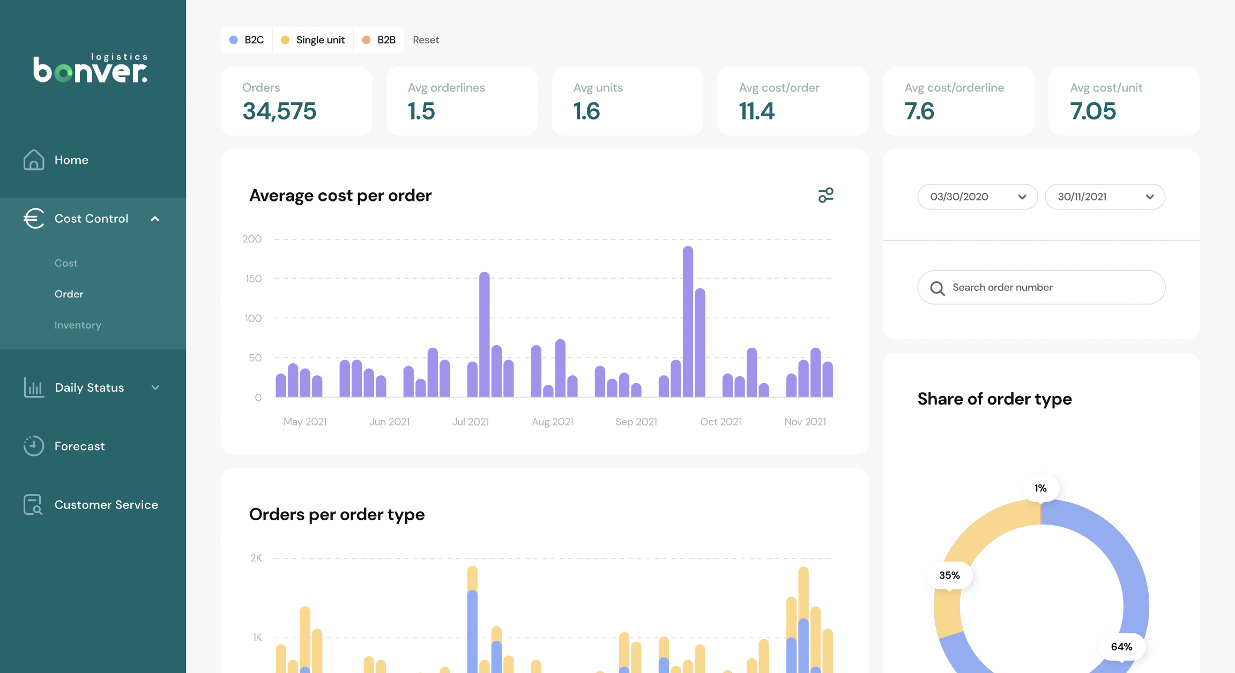Click the Forecast clock icon

34,446
